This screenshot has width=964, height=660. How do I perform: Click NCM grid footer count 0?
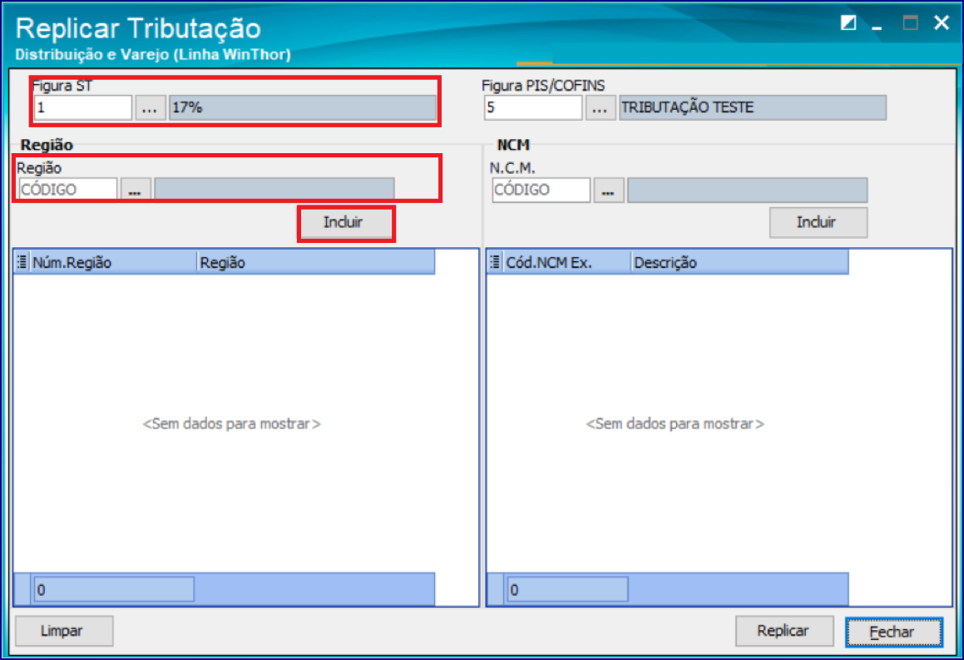567,590
